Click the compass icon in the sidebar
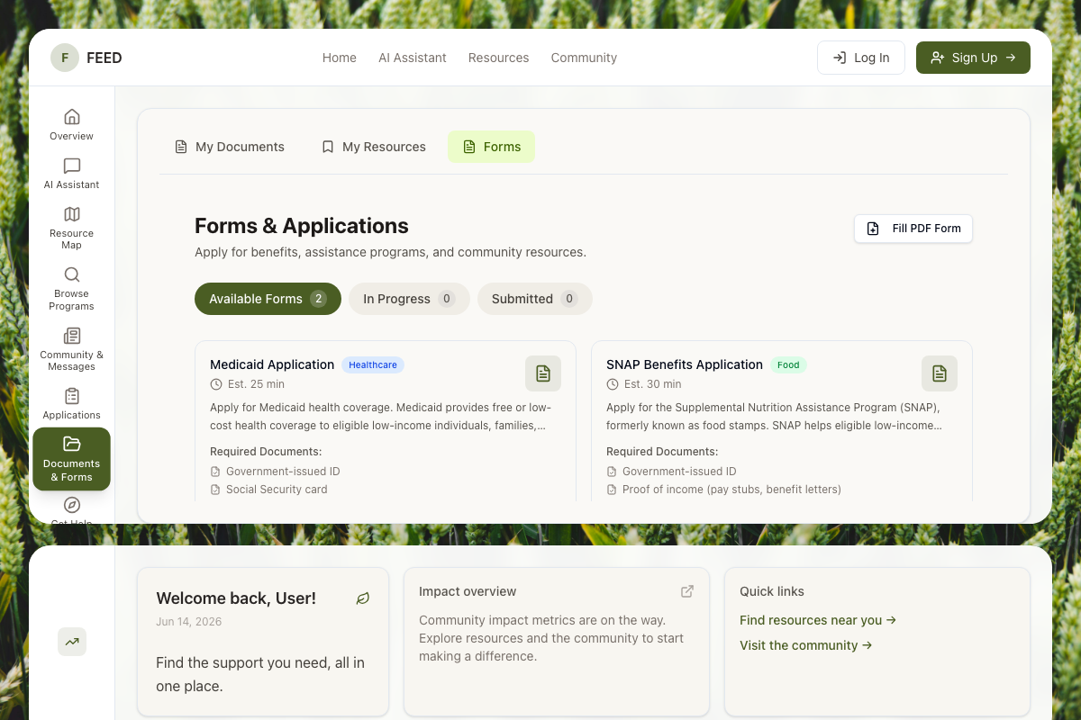Screen dimensions: 1081x720 click(x=72, y=505)
